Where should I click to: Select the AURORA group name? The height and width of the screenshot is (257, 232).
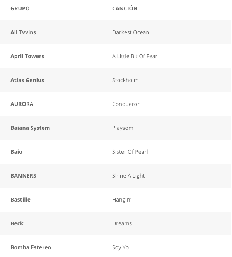[x=22, y=104]
